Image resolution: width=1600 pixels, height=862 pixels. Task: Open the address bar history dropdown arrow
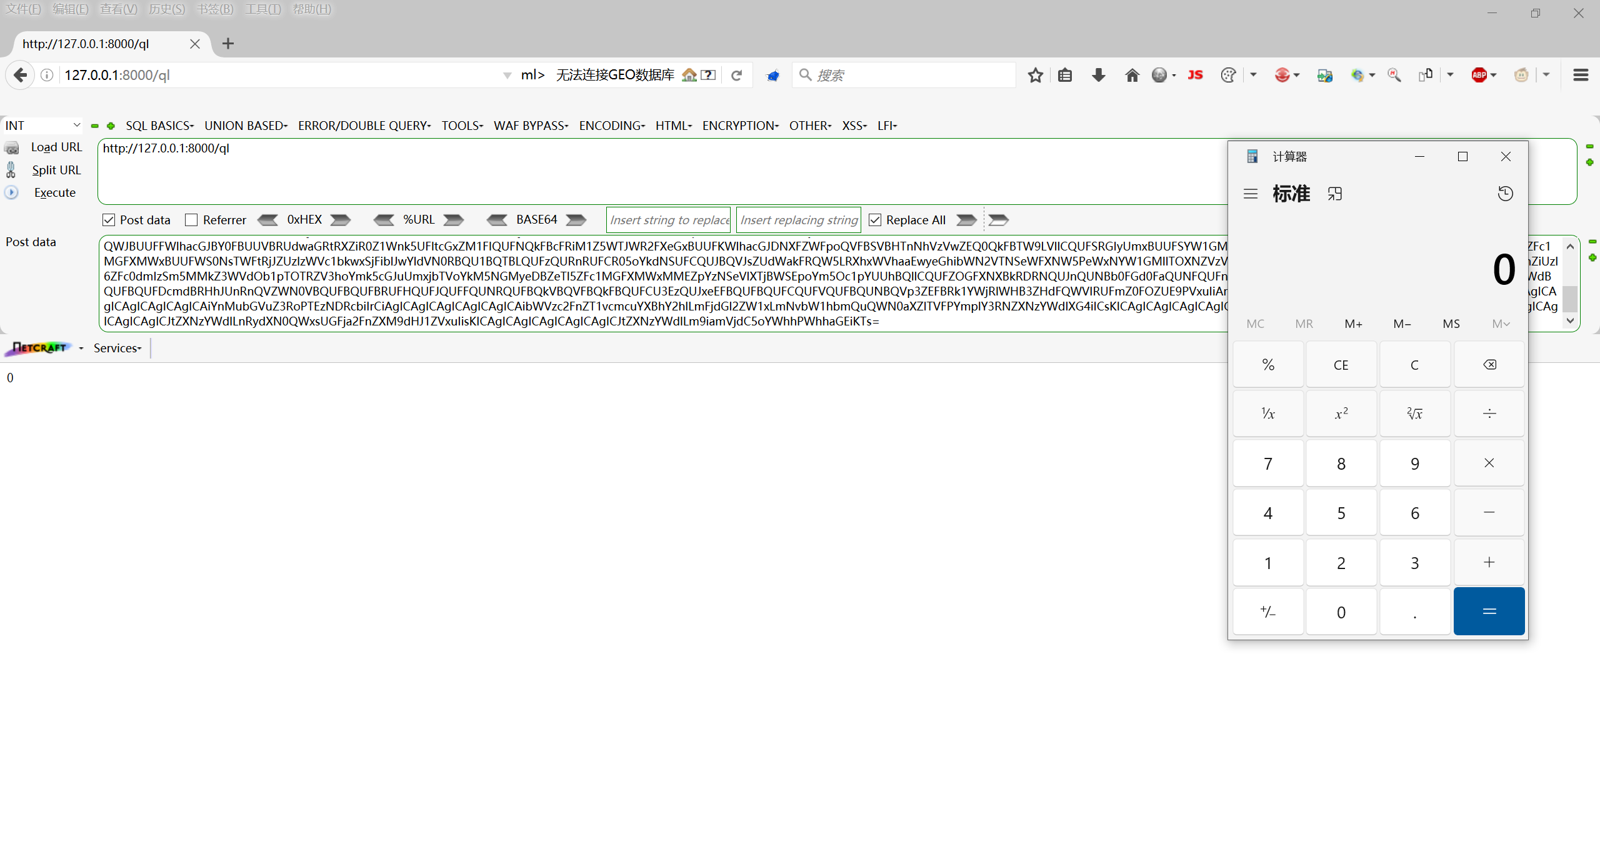[507, 76]
